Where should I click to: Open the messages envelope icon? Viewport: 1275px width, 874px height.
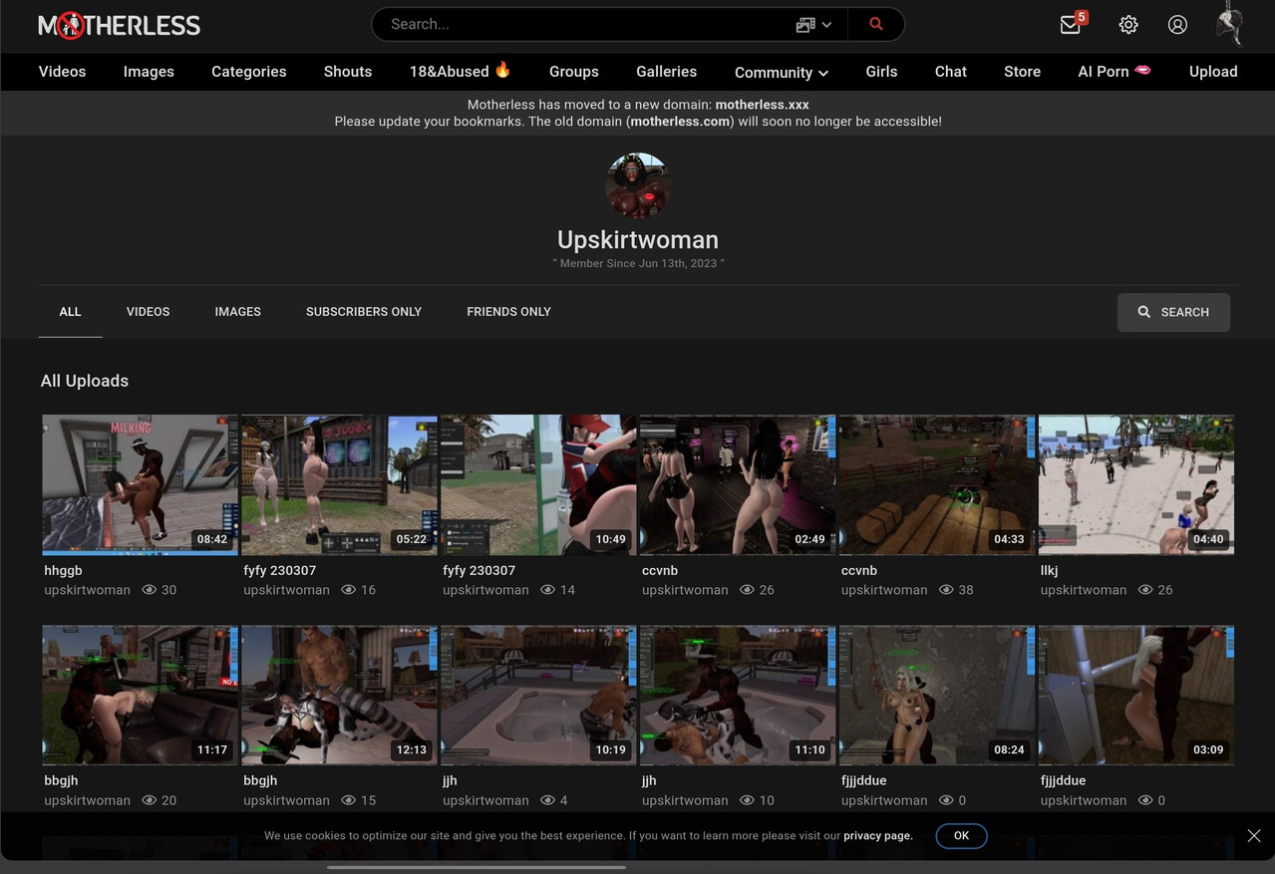click(x=1071, y=25)
